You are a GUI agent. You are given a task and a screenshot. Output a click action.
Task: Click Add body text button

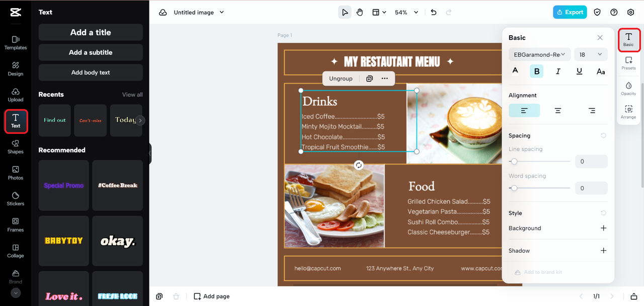tap(91, 72)
